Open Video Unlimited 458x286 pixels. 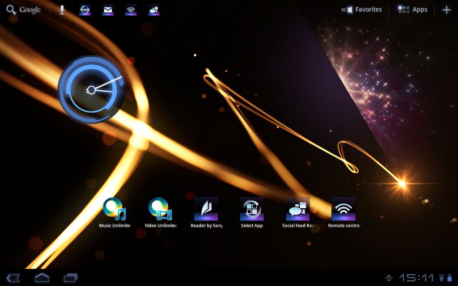[161, 209]
